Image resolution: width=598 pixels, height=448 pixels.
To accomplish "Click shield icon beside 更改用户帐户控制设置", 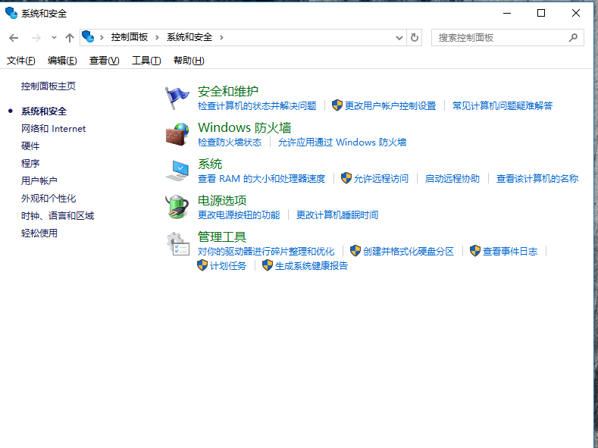I will pyautogui.click(x=337, y=105).
